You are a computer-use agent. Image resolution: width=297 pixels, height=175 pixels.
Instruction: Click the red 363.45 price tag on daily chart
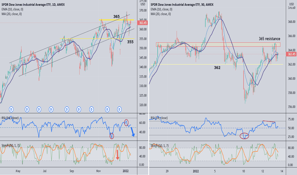[x=143, y=23]
